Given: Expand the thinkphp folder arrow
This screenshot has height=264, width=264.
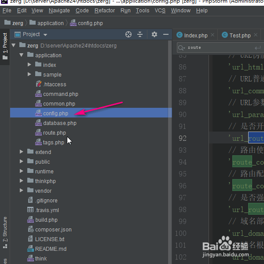Looking at the screenshot, I should 22,181.
